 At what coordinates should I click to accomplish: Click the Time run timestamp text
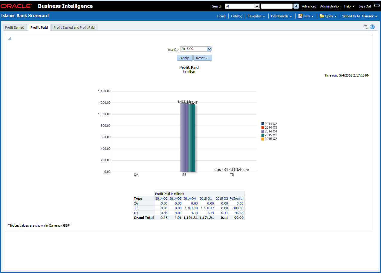[347, 75]
